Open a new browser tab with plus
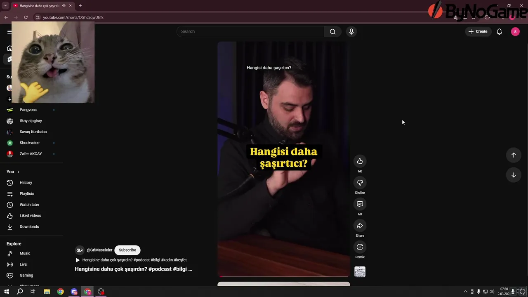This screenshot has height=297, width=528. (x=80, y=6)
